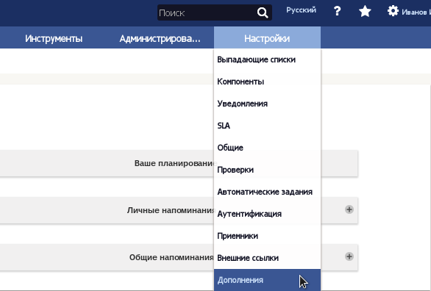Add a reminder with Общие напоминания plus icon

coord(349,256)
